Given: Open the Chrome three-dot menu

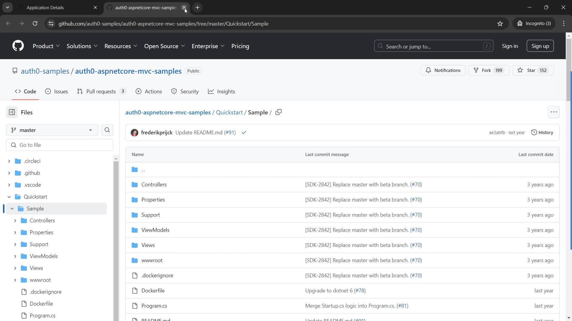Looking at the screenshot, I should [564, 23].
